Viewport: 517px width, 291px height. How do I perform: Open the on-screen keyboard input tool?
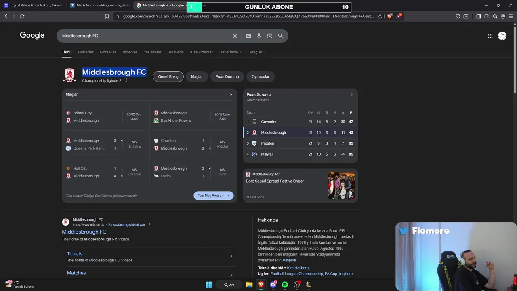[x=248, y=36]
